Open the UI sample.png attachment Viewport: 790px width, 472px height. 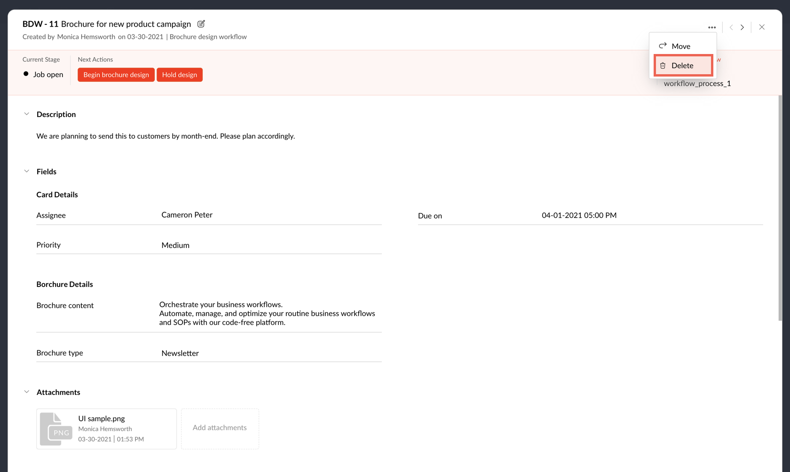coord(102,418)
